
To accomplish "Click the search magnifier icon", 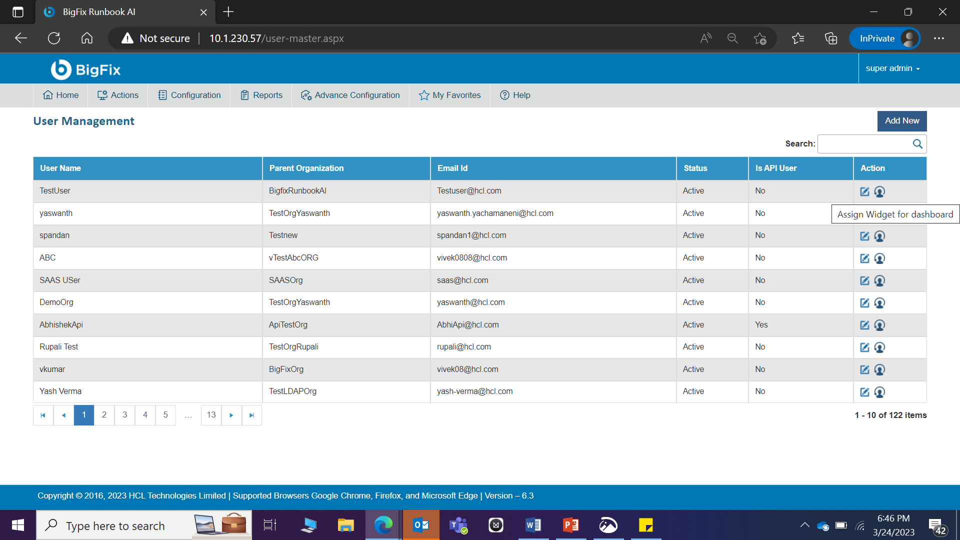I will coord(917,144).
